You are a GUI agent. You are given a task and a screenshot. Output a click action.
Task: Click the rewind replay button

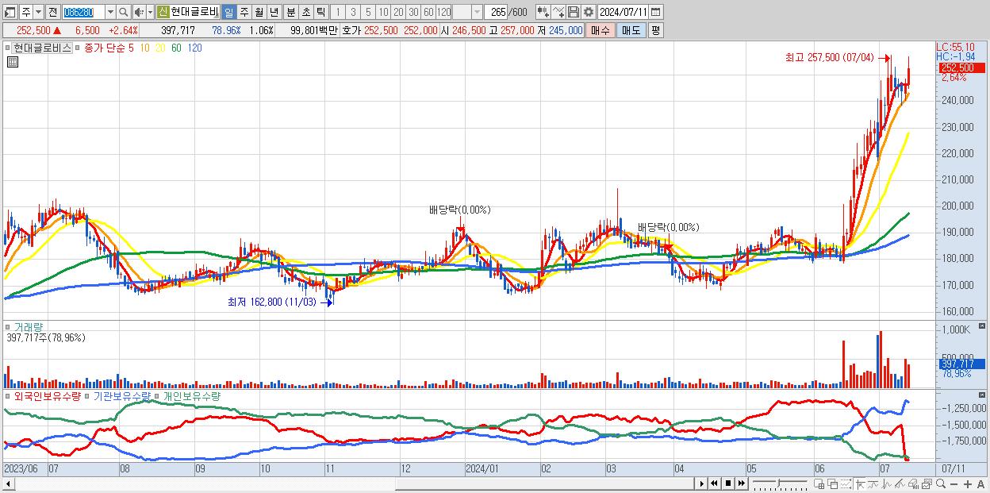pyautogui.click(x=714, y=484)
